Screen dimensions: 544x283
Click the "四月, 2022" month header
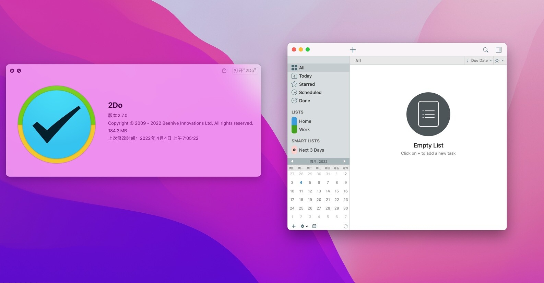(x=318, y=161)
